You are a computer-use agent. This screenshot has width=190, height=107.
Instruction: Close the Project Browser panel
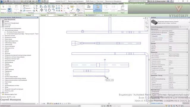[38, 18]
